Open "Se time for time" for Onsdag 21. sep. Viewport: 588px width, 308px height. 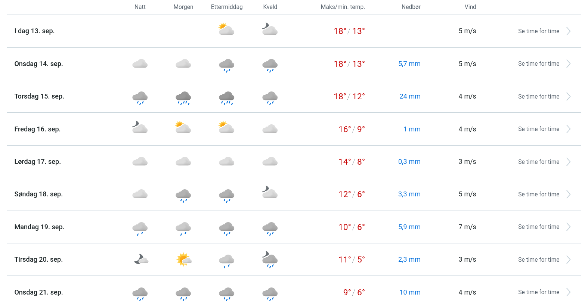tap(538, 292)
